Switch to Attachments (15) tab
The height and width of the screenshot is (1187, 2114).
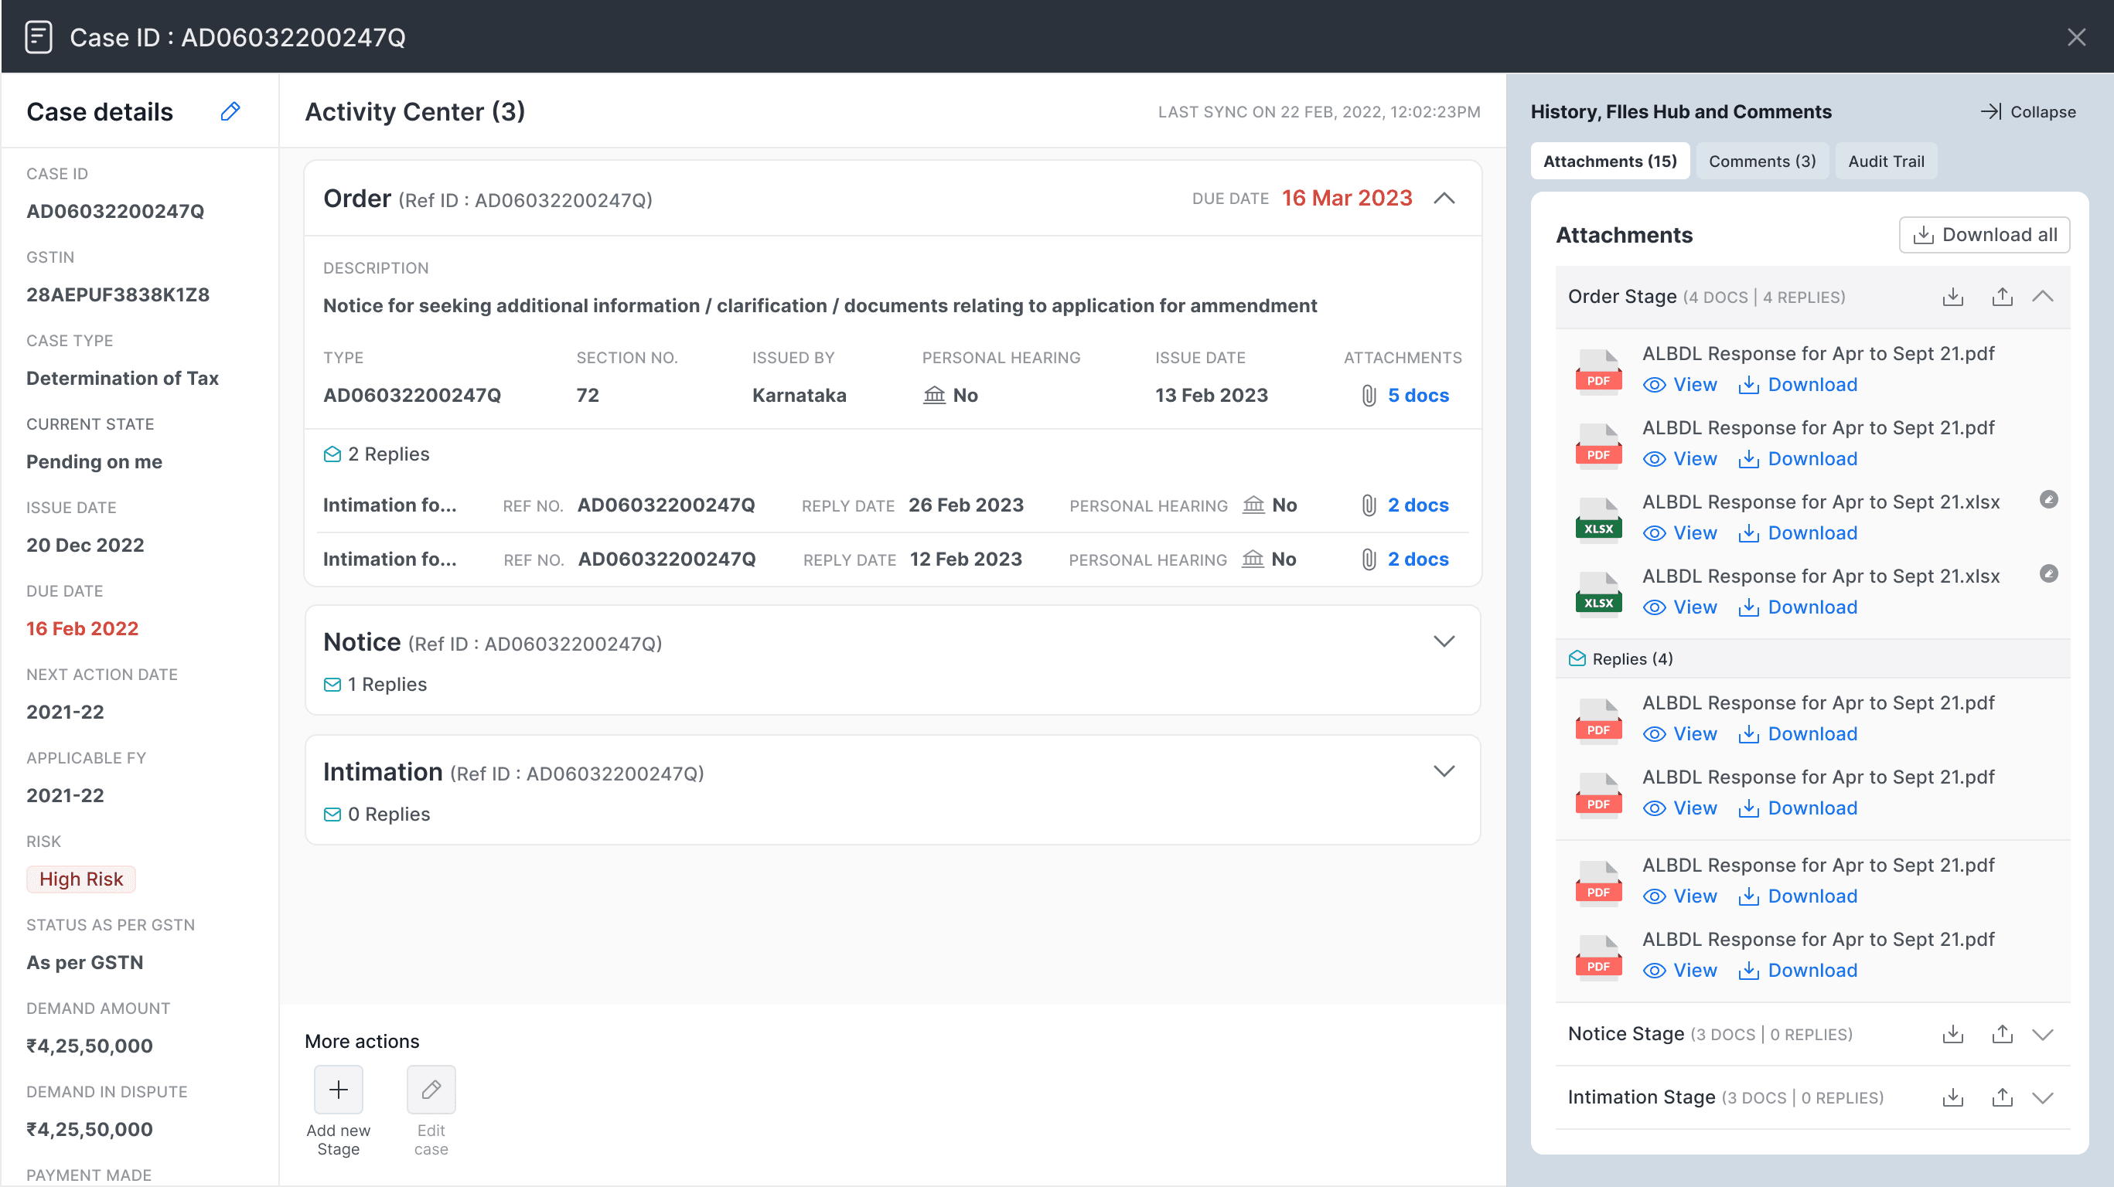1610,161
